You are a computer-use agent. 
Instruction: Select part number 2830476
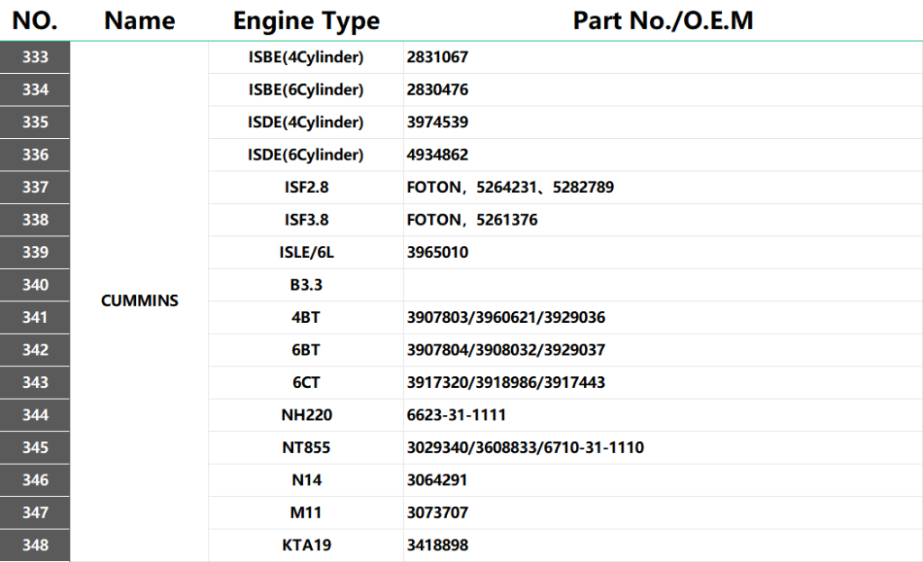pos(663,89)
